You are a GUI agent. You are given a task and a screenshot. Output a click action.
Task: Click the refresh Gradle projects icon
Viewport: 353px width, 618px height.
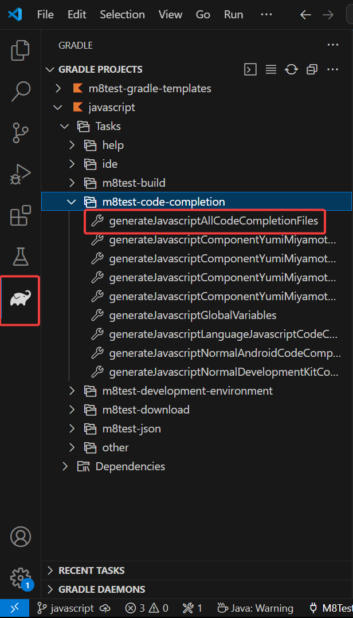coord(292,69)
